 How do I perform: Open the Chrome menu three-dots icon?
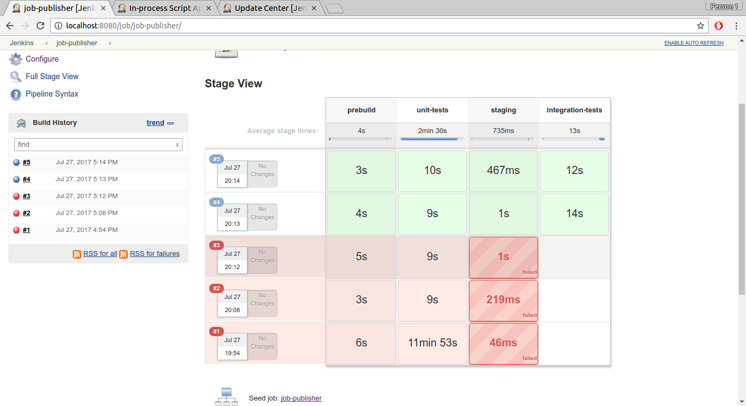(x=736, y=26)
